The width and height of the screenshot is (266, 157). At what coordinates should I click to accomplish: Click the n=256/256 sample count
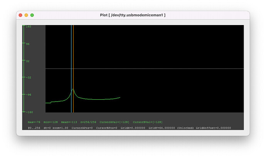click(x=88, y=122)
